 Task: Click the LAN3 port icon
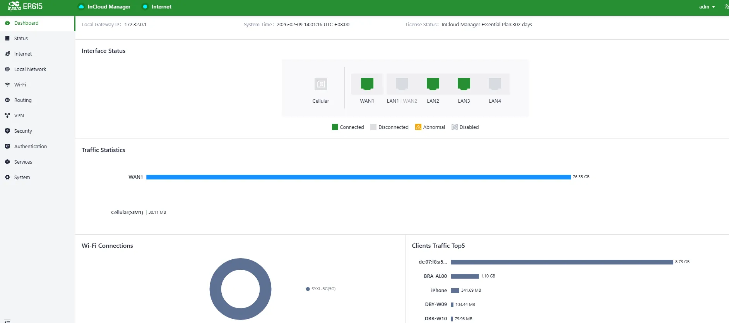tap(464, 84)
